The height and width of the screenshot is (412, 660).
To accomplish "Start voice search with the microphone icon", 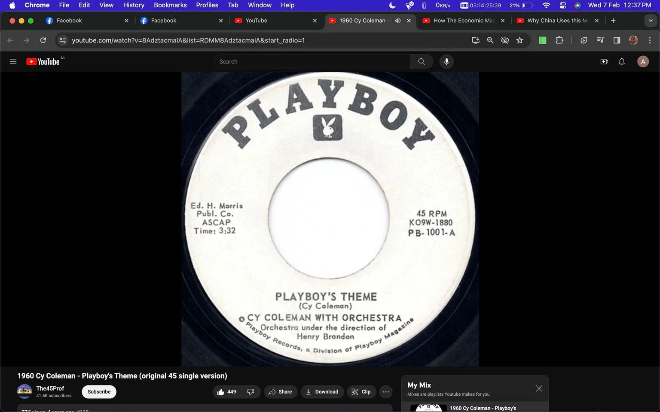I will 446,61.
